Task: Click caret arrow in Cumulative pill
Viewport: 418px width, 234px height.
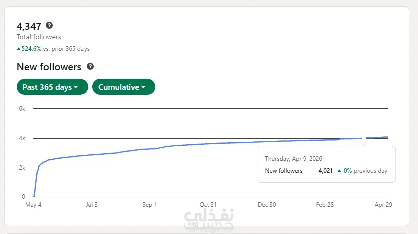Action: coord(143,87)
